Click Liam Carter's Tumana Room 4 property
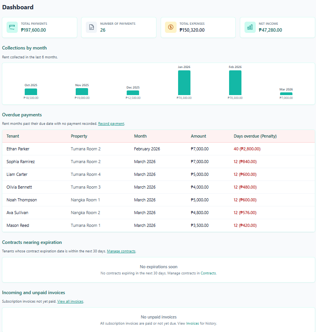This screenshot has height=332, width=316. [x=85, y=174]
